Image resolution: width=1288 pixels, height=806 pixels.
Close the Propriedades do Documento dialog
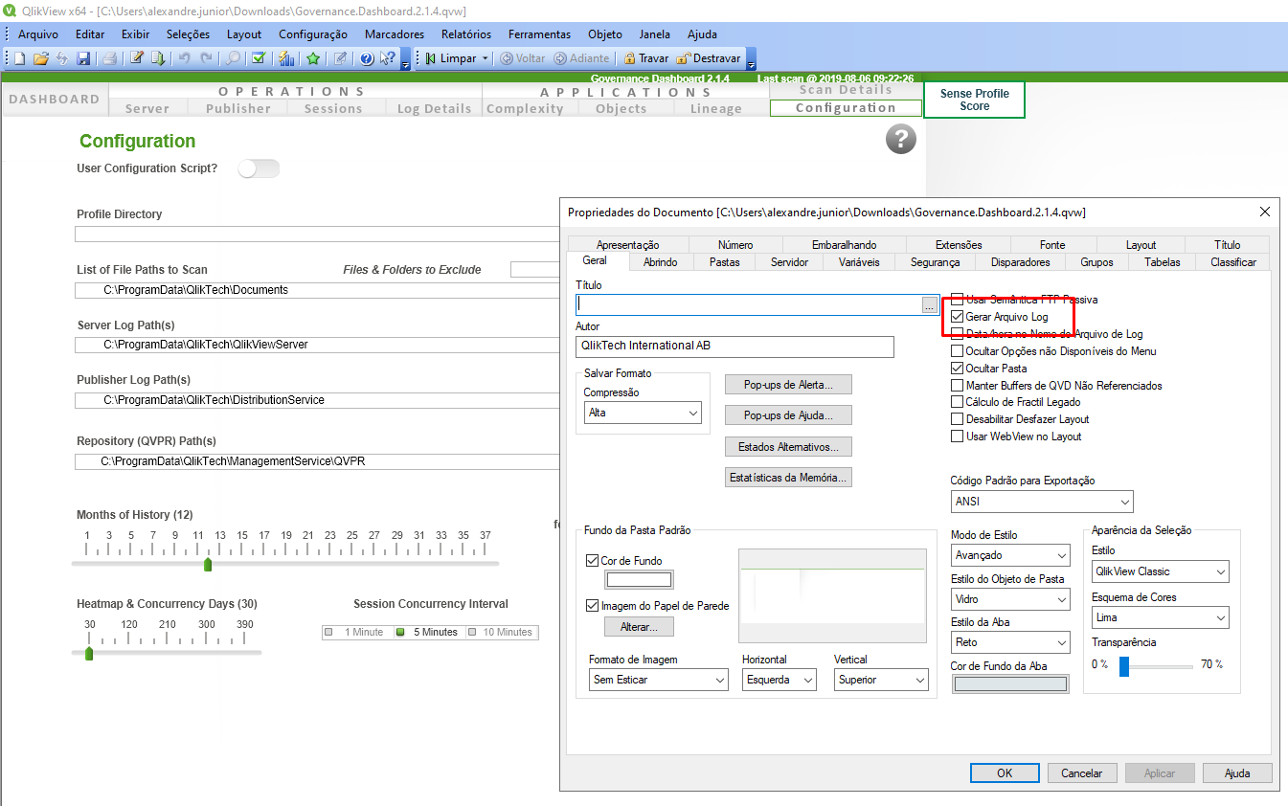1264,212
